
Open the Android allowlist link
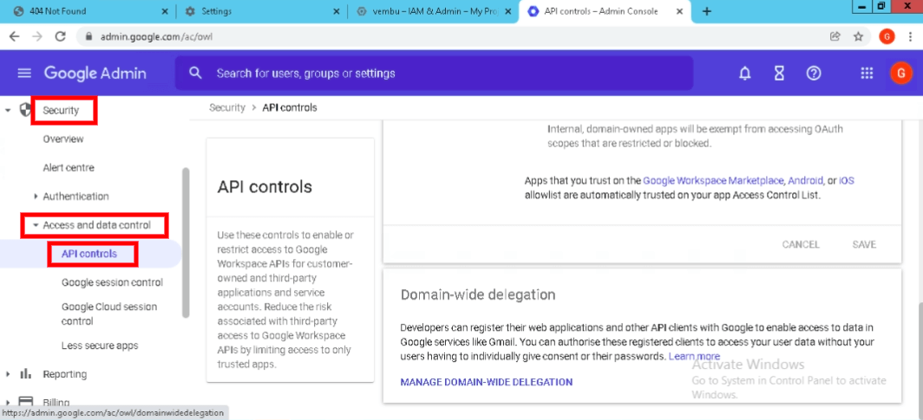click(805, 180)
